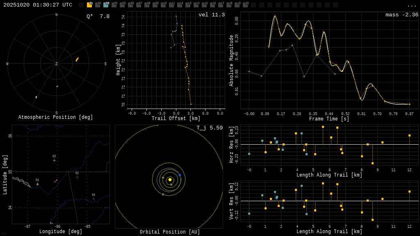Click station 01 cross marker on map

pos(37,184)
